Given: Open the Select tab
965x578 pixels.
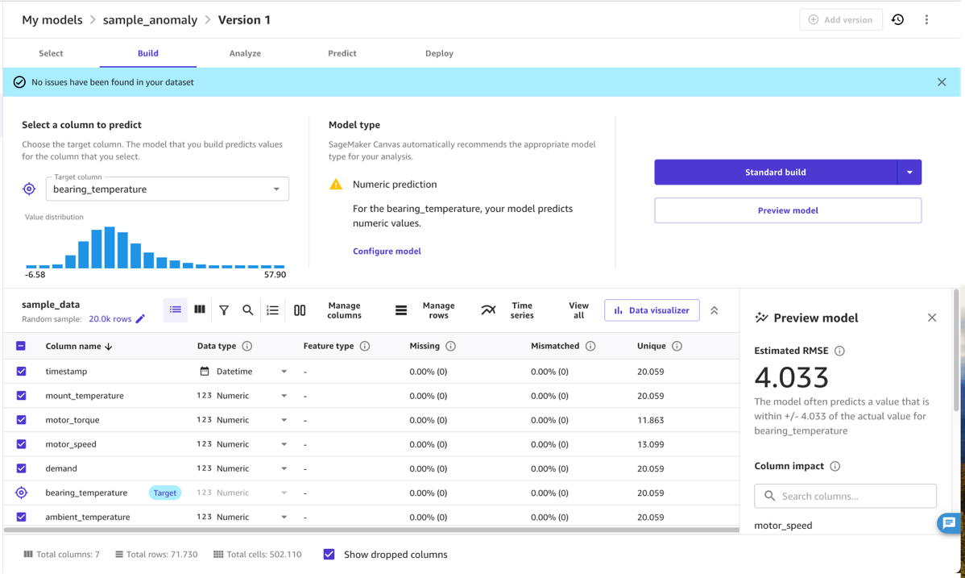Looking at the screenshot, I should click(x=51, y=54).
